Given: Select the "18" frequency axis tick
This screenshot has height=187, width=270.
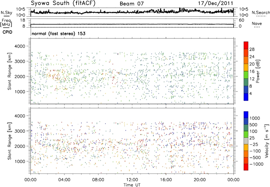Looking at the screenshot, I should coord(23,20).
